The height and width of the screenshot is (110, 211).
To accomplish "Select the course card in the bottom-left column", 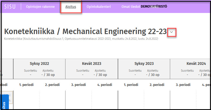I will tap(8, 98).
